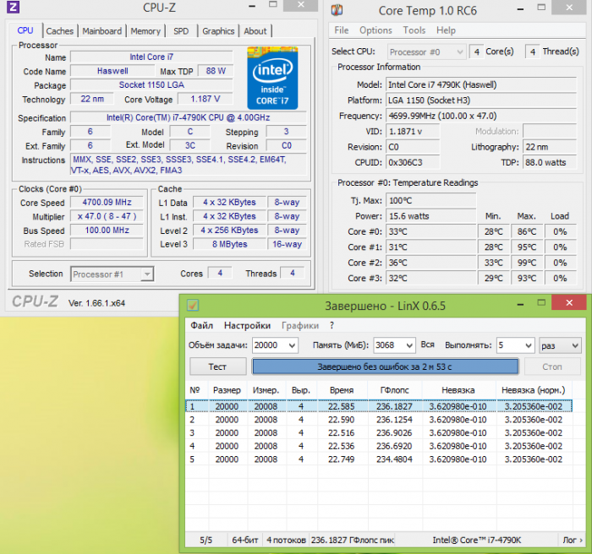Click the LinX completed progress bar
This screenshot has height=554, width=592.
(x=385, y=367)
